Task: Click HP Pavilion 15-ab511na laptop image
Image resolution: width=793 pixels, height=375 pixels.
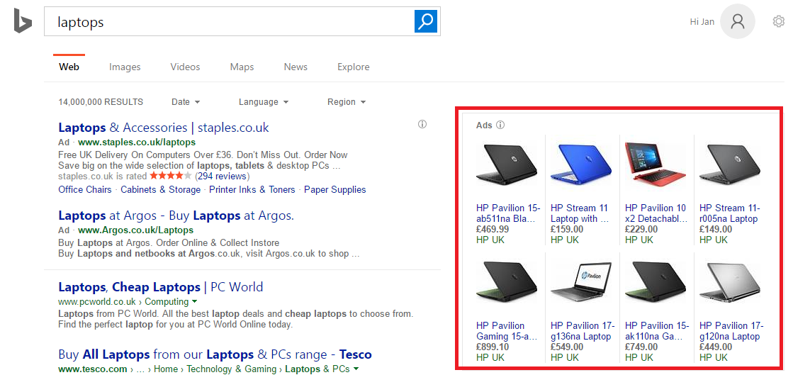Action: [507, 164]
